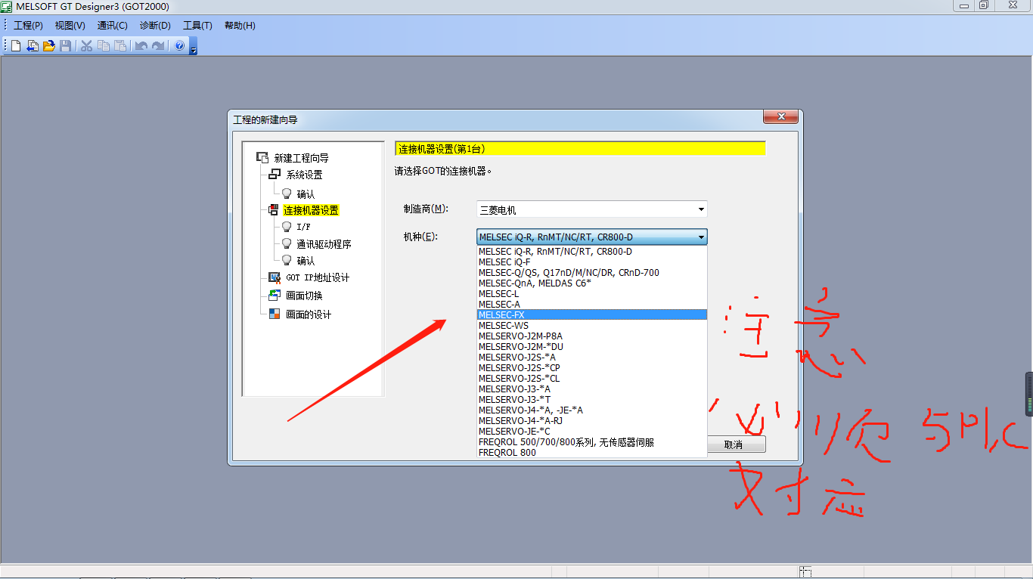Choose MELSERVO-J4-*A, -JE-*A option
This screenshot has height=579, width=1033.
(x=592, y=410)
